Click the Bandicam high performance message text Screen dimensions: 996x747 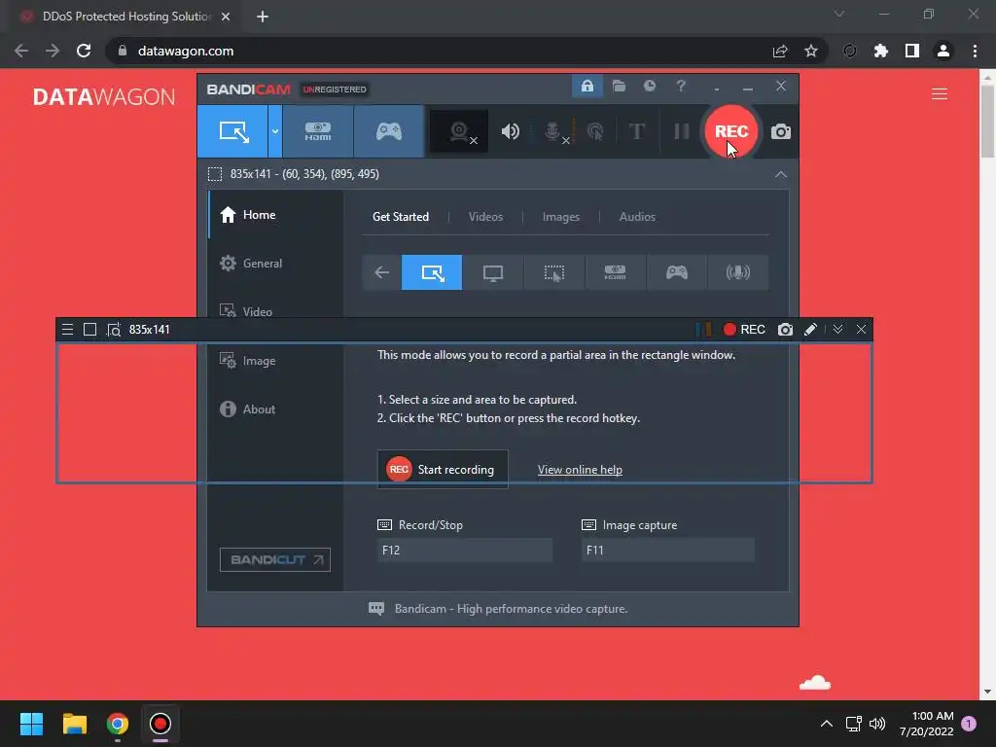click(511, 609)
